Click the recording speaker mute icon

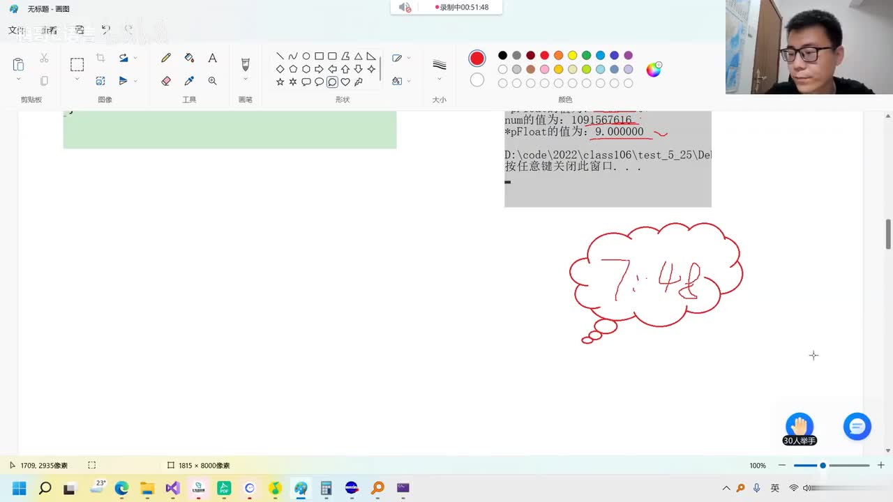click(405, 7)
